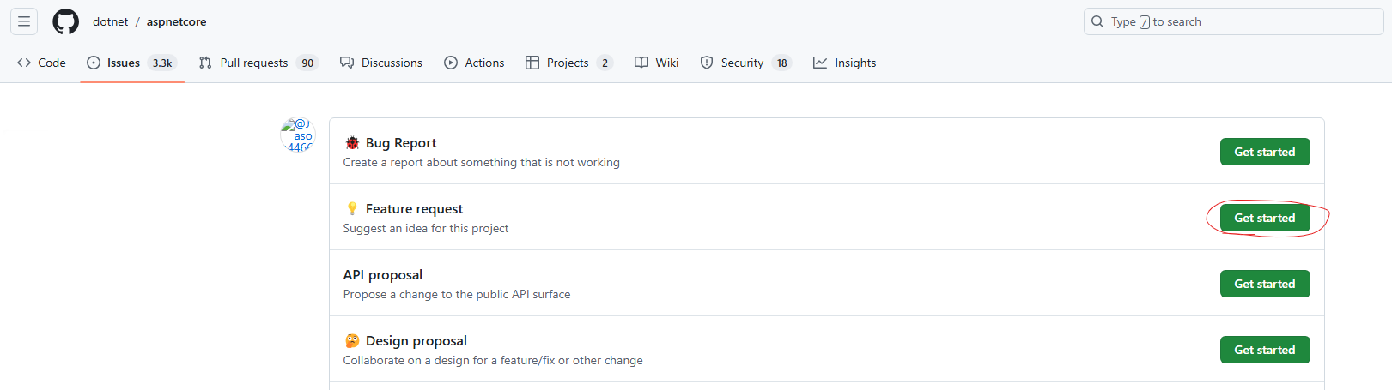1392x390 pixels.
Task: Open the hamburger navigation menu
Action: coord(24,21)
